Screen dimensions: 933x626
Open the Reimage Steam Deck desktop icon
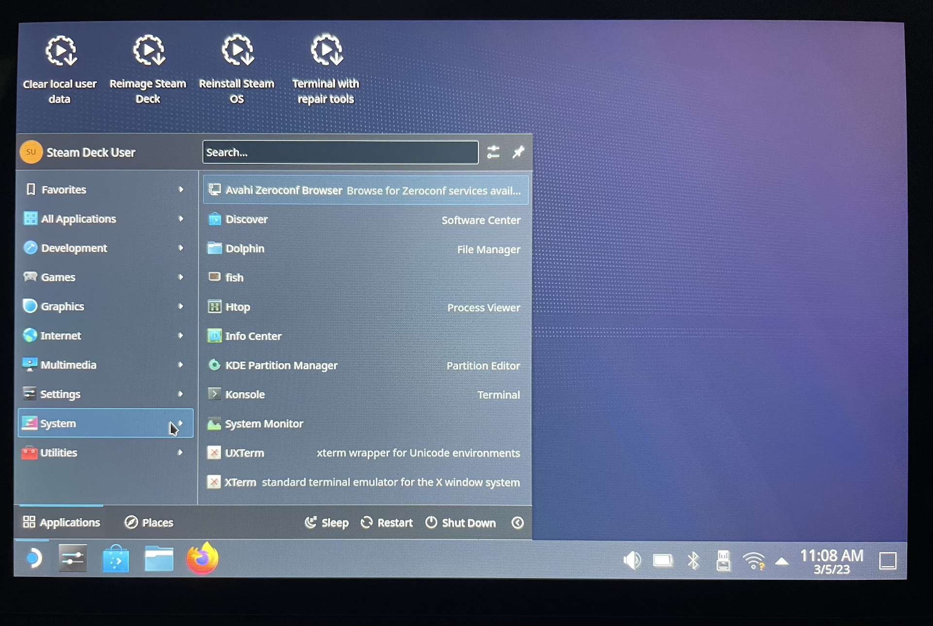(x=148, y=68)
